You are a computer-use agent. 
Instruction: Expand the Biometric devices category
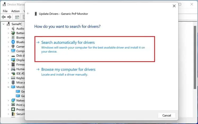(x=8, y=38)
